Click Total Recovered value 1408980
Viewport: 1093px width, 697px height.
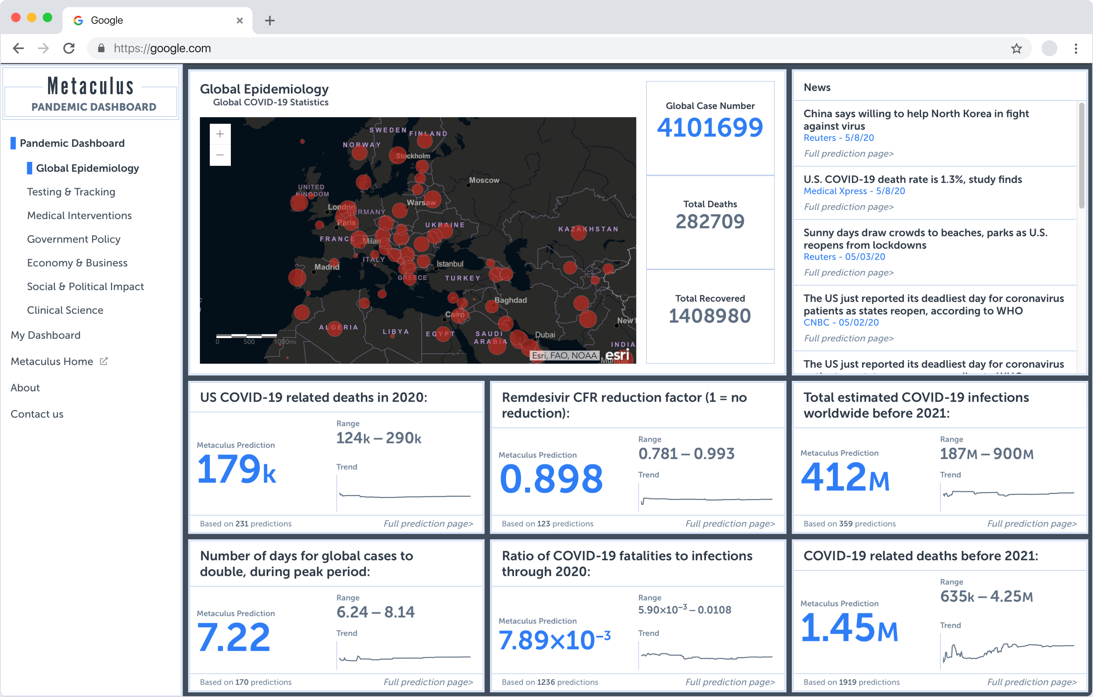click(710, 316)
